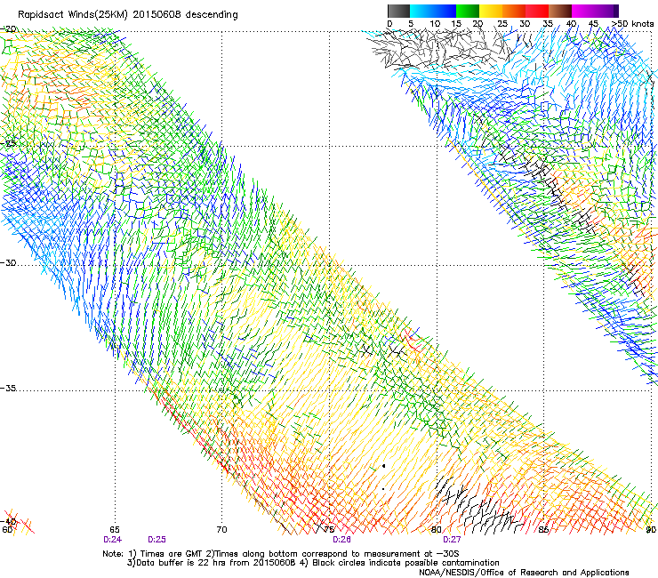Click the '-40' latitude axis label
The image size is (658, 578).
pos(8,521)
